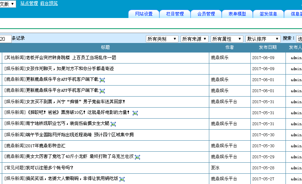Click image icon beside 摔跤吧！爸爸 article
This screenshot has width=302, height=184.
coord(135,113)
